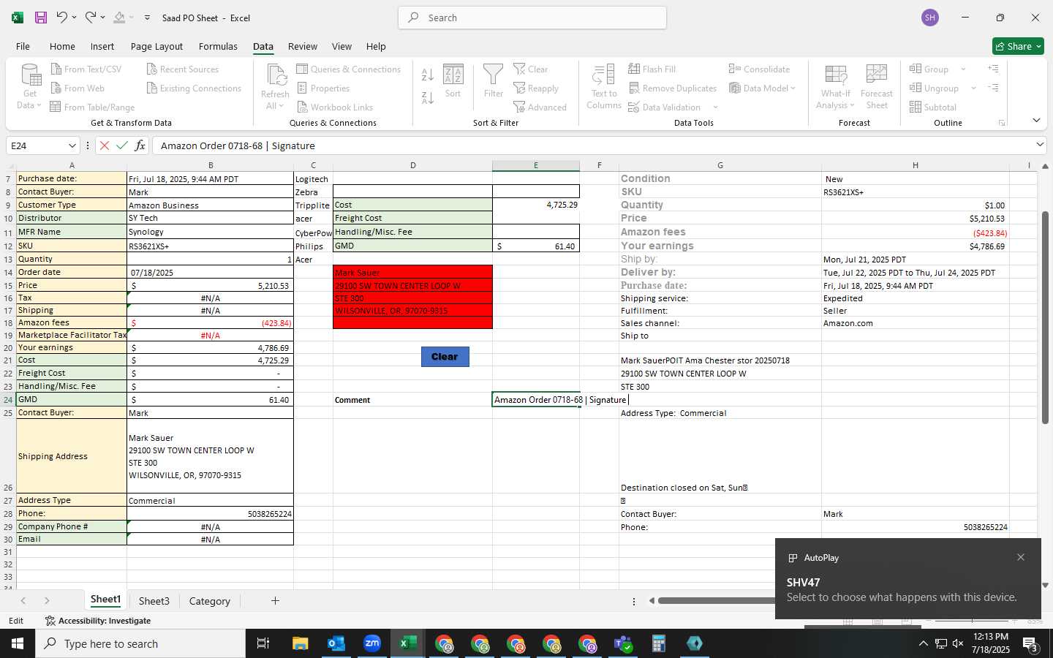Select column E header
The image size is (1053, 658).
(535, 165)
